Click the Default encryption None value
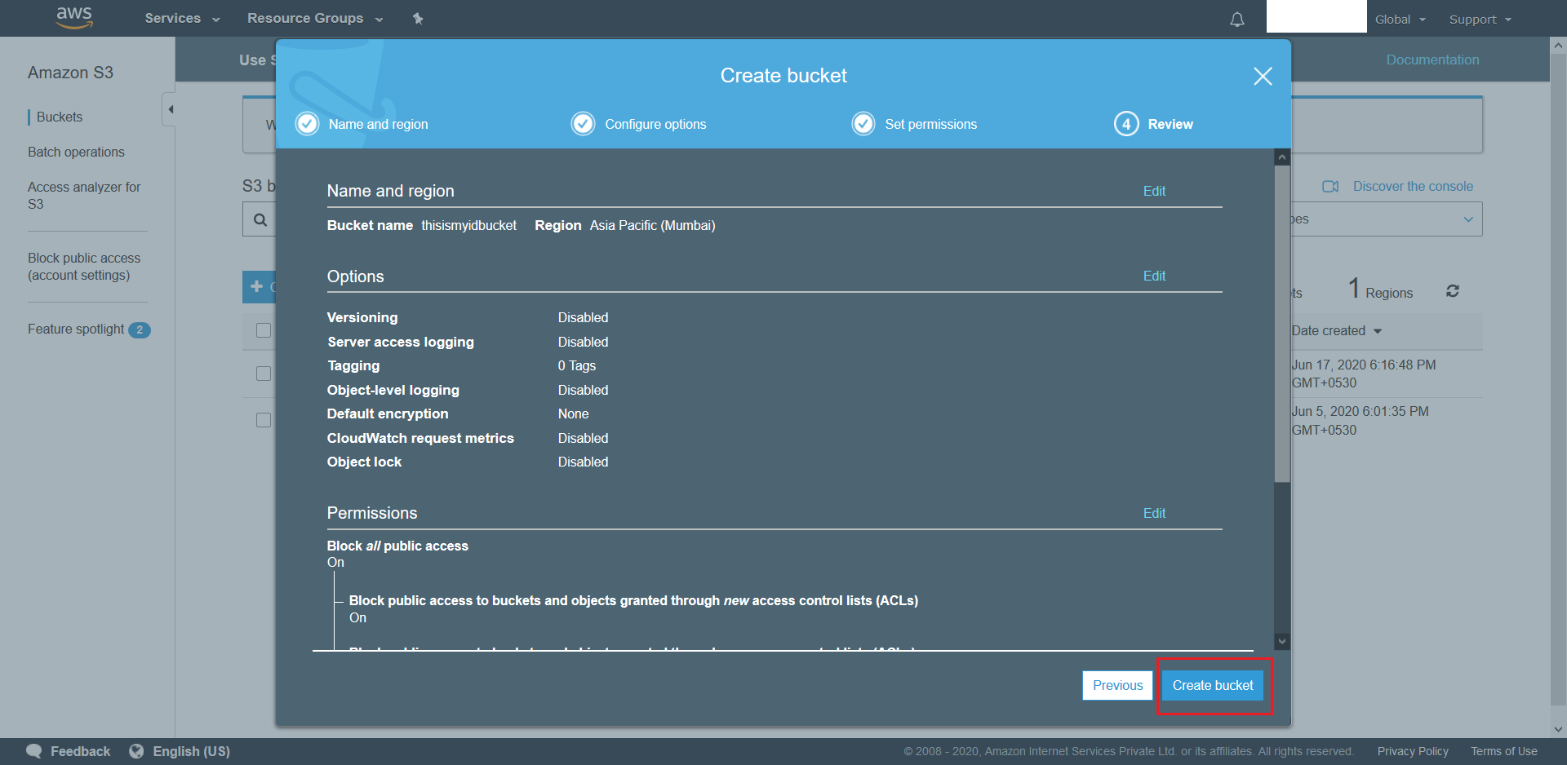This screenshot has height=765, width=1567. coord(573,413)
